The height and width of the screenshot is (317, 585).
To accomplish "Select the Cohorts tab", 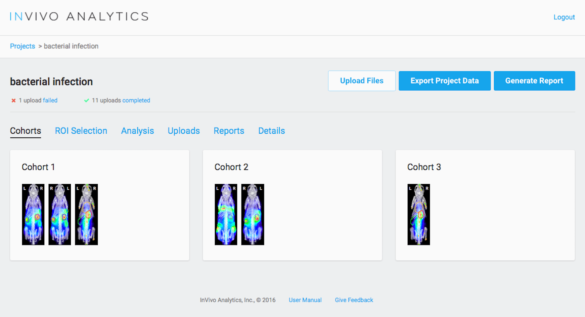I will (26, 131).
